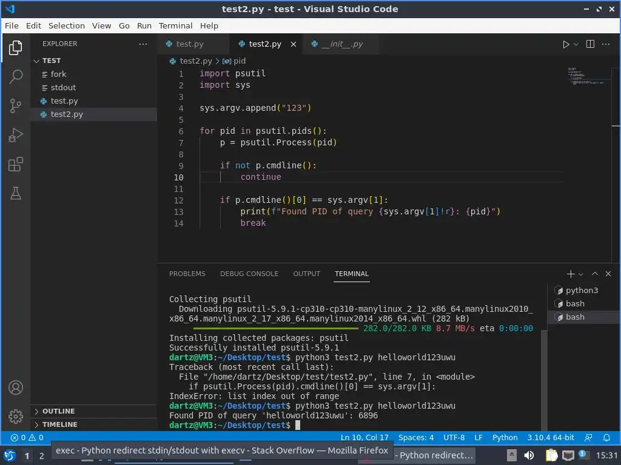Expand the TIMELINE section
621x465 pixels.
[94, 424]
